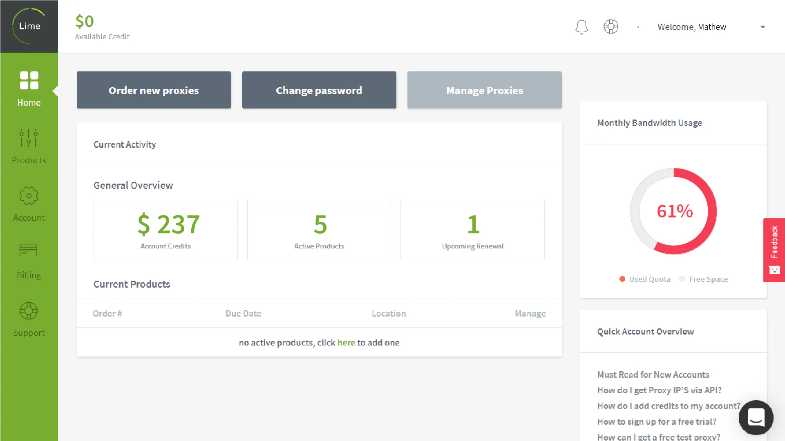The width and height of the screenshot is (785, 441).
Task: Click the Order new proxies button
Action: coord(153,90)
